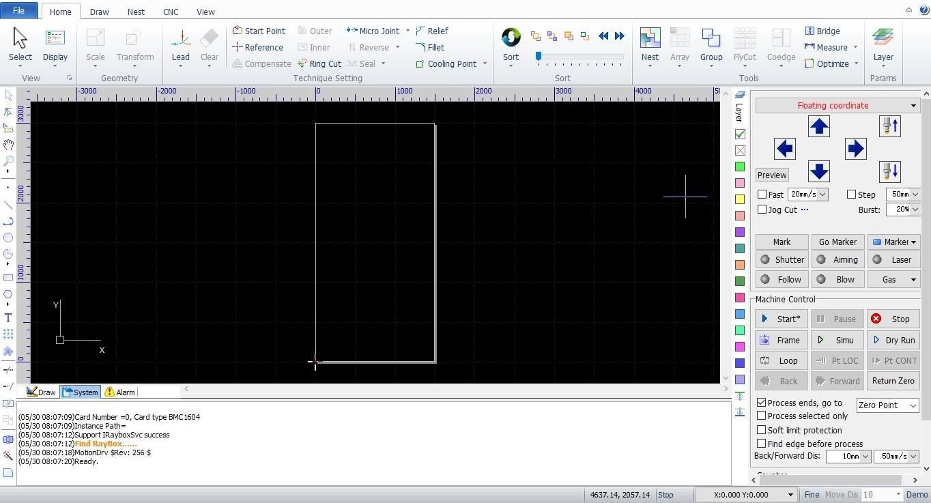Viewport: 931px width, 503px height.
Task: Select the Pan hand tool
Action: [8, 145]
